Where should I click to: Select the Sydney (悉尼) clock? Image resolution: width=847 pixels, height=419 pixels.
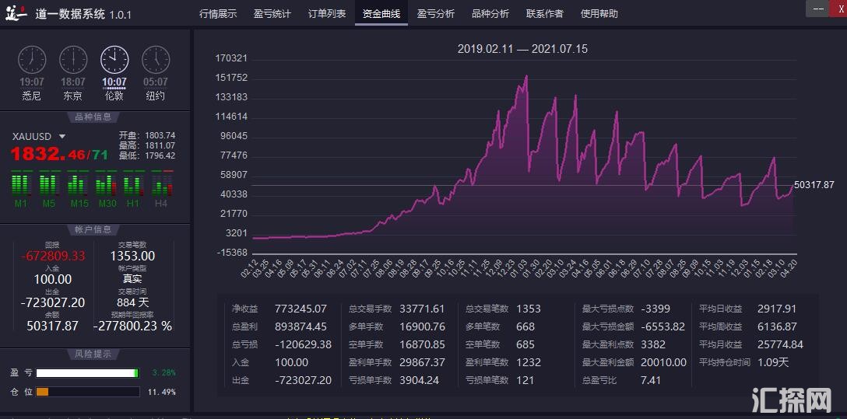click(32, 60)
